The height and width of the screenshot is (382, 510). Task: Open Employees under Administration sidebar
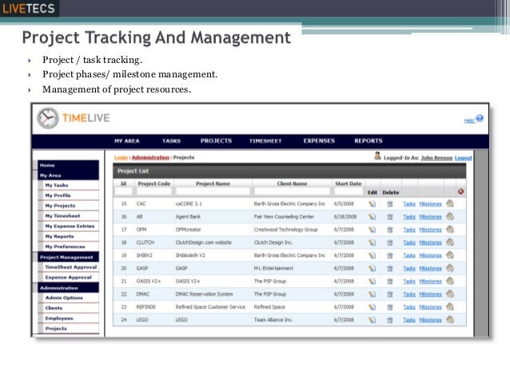[58, 317]
